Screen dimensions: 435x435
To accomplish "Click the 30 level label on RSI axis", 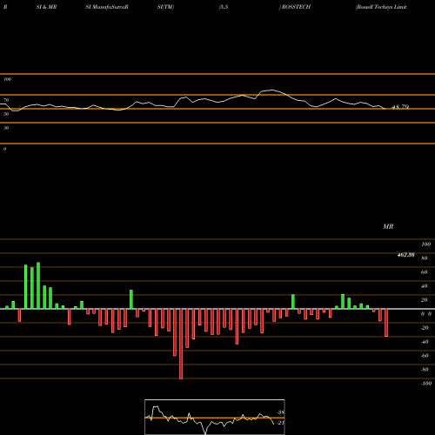I will point(6,128).
